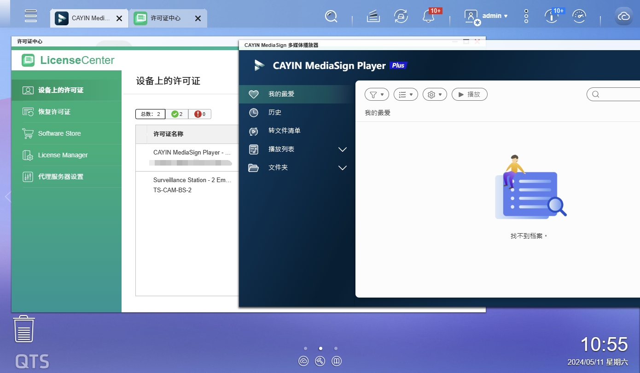640x373 pixels.
Task: Open external devices icon in top bar
Action: pos(401,17)
